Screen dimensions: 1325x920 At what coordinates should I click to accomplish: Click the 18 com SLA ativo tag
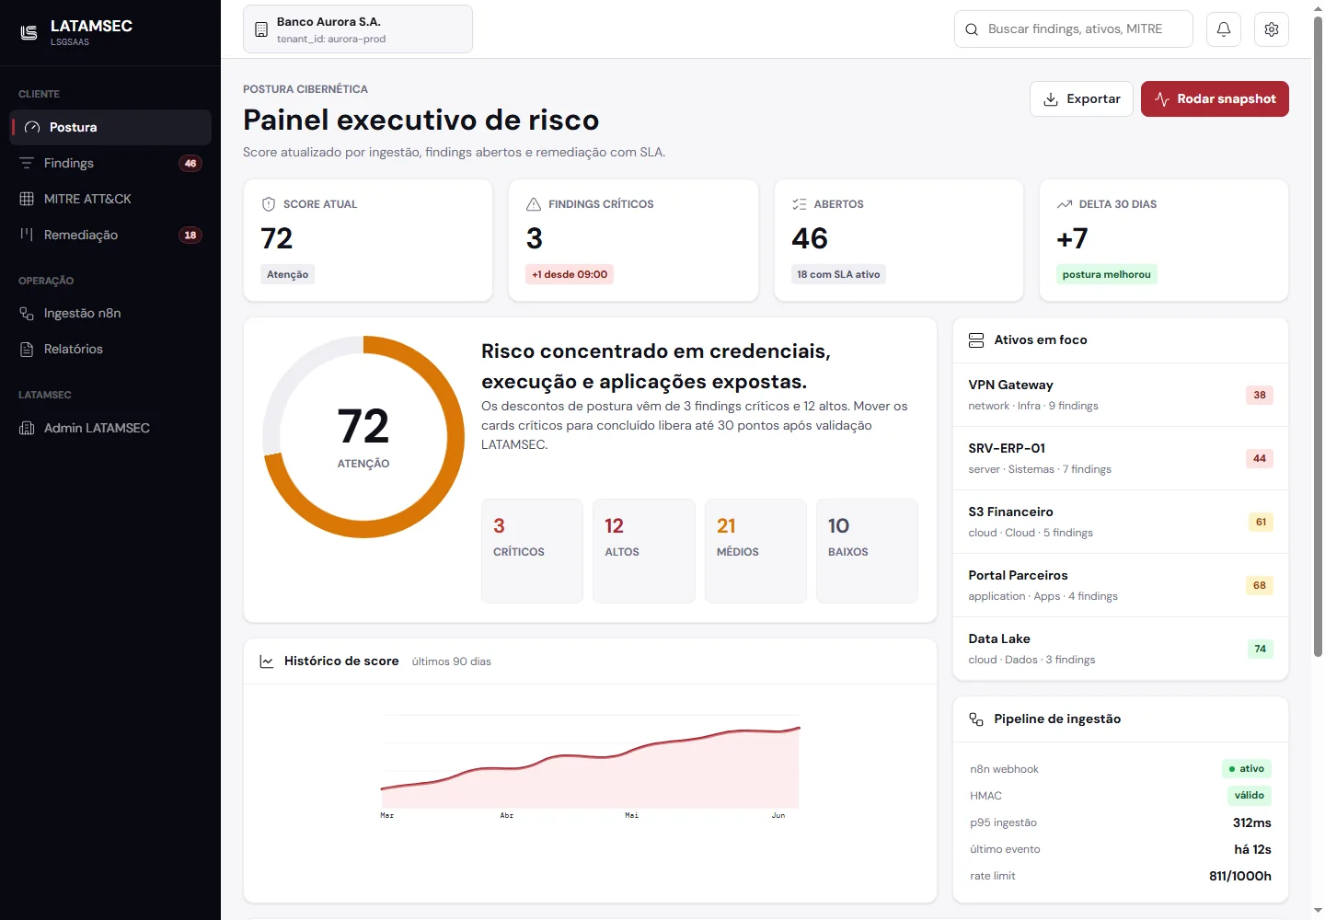[x=838, y=274]
